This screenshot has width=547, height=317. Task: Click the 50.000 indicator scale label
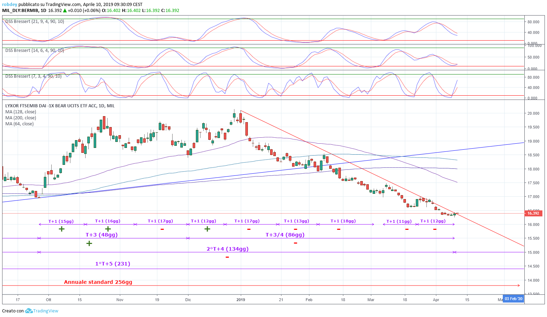point(533,57)
